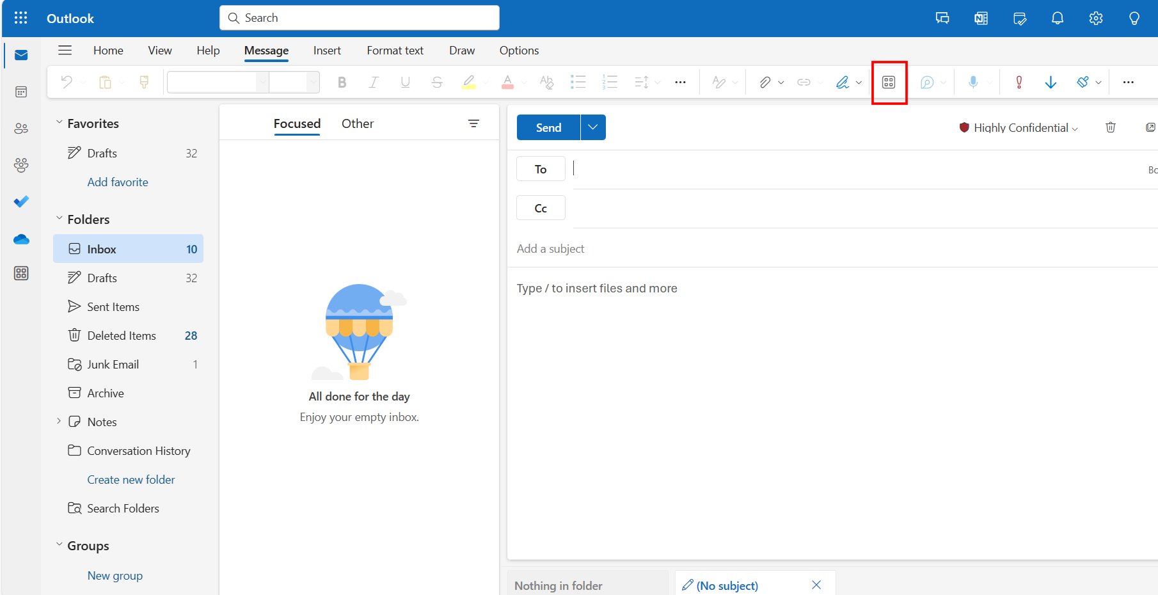This screenshot has height=595, width=1158.
Task: Start Dictate with microphone icon
Action: (973, 82)
